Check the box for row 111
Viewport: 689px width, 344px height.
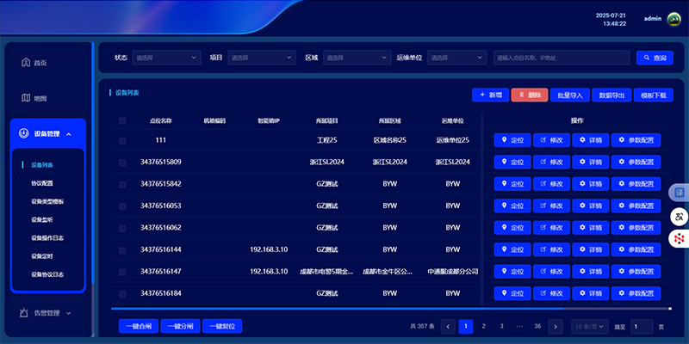tap(122, 140)
